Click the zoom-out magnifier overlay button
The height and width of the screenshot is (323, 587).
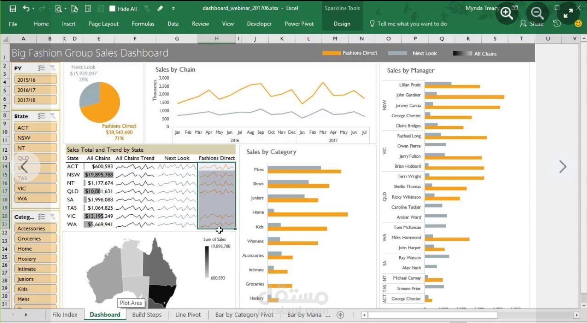coord(537,13)
